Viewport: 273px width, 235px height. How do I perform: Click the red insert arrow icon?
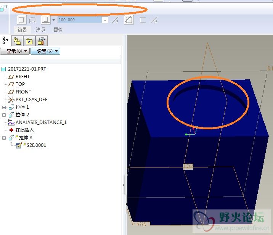(x=11, y=130)
